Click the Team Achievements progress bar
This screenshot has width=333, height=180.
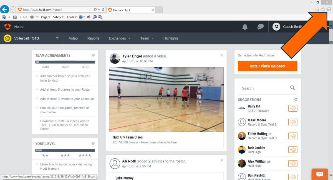65,62
